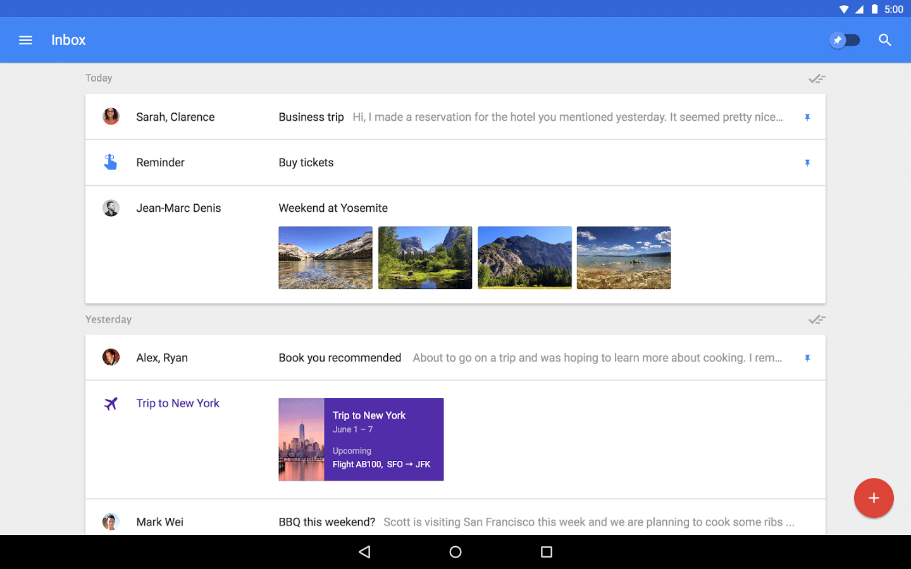Sweep all Yesterday emails with the done icon
Viewport: 911px width, 569px height.
[817, 319]
